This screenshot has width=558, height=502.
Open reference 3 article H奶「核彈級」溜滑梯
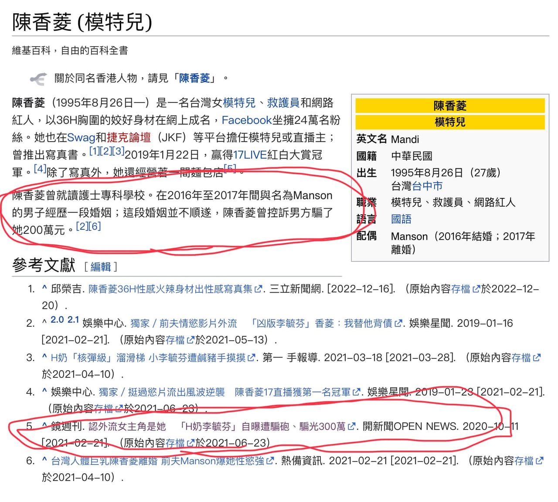pyautogui.click(x=148, y=358)
